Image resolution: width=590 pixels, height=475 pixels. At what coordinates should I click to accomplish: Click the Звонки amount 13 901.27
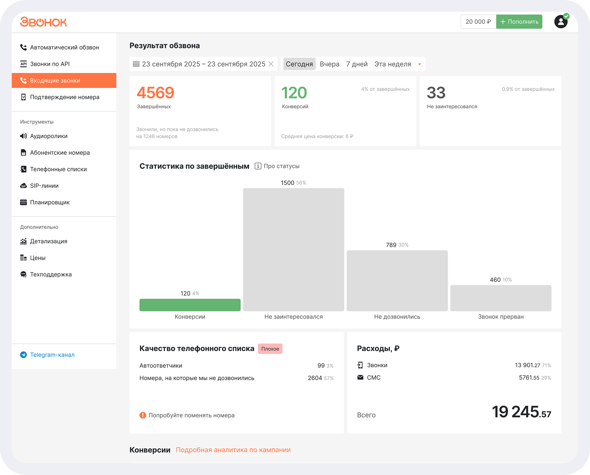click(x=527, y=365)
